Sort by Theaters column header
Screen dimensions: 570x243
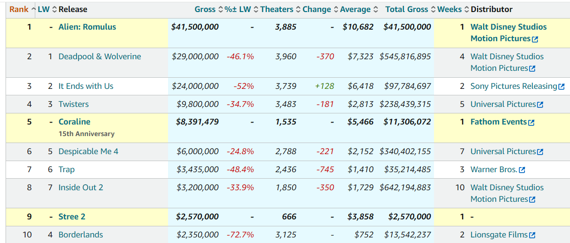click(277, 9)
